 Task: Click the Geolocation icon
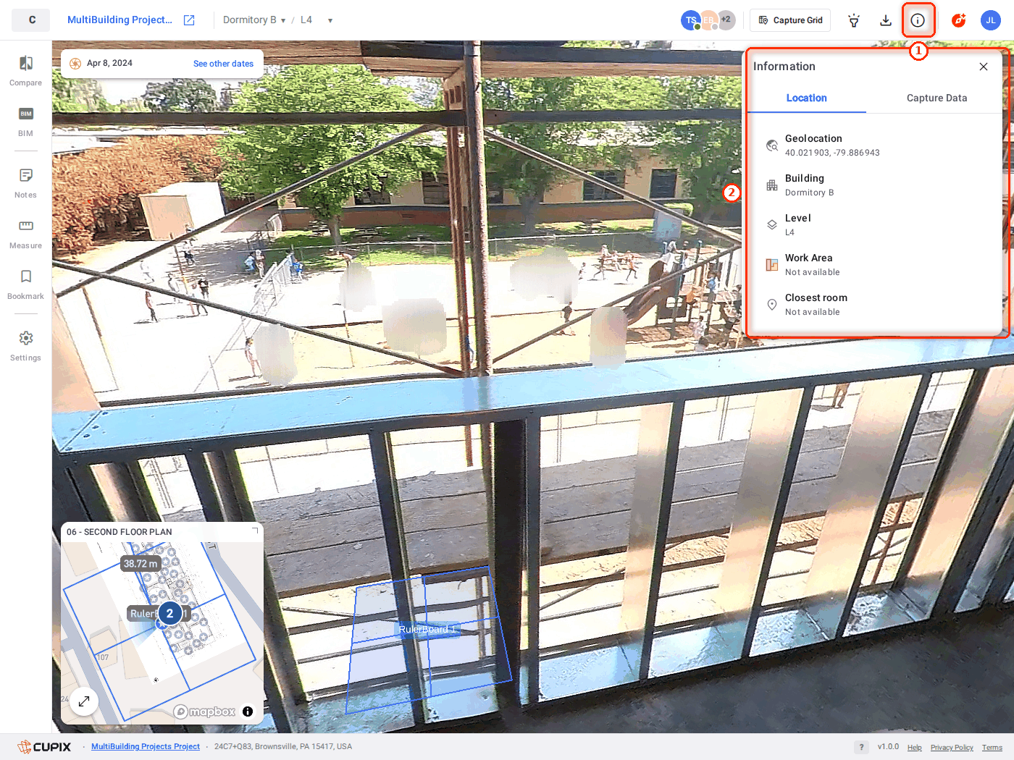click(x=772, y=145)
